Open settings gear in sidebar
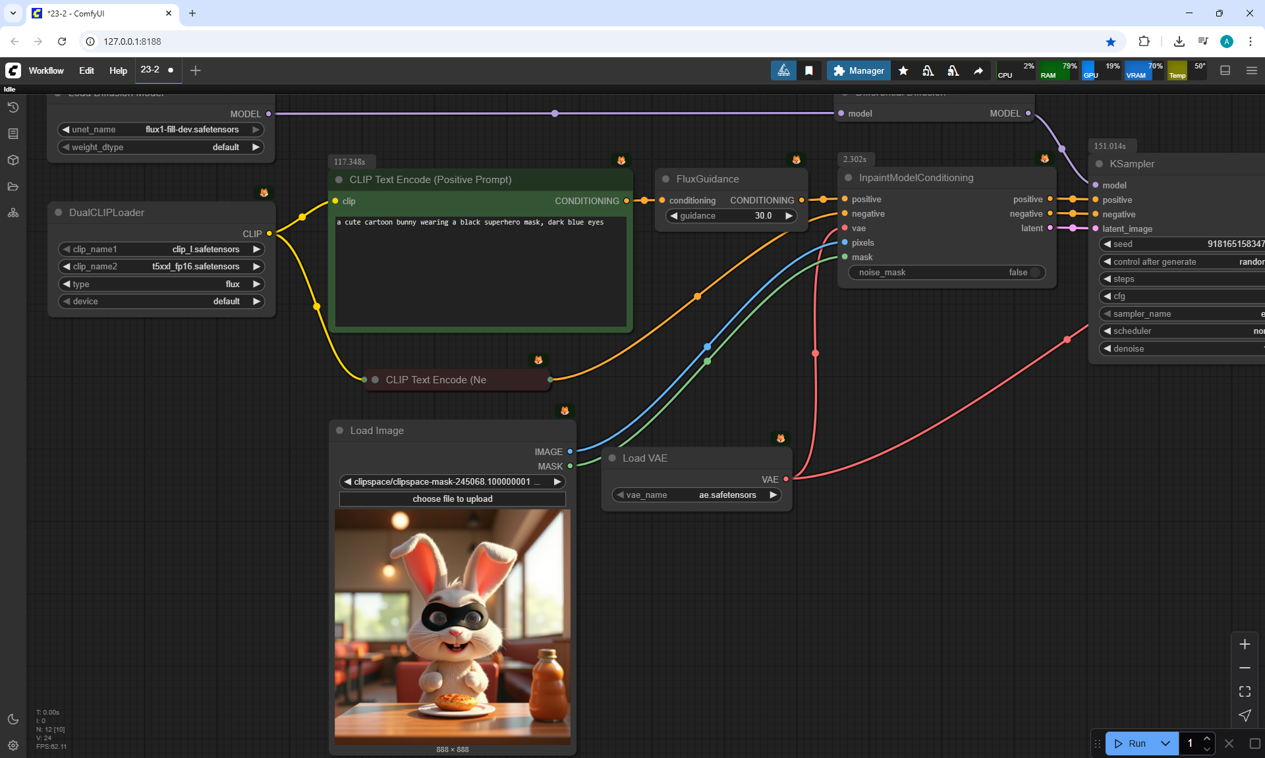Viewport: 1265px width, 758px height. click(x=13, y=745)
